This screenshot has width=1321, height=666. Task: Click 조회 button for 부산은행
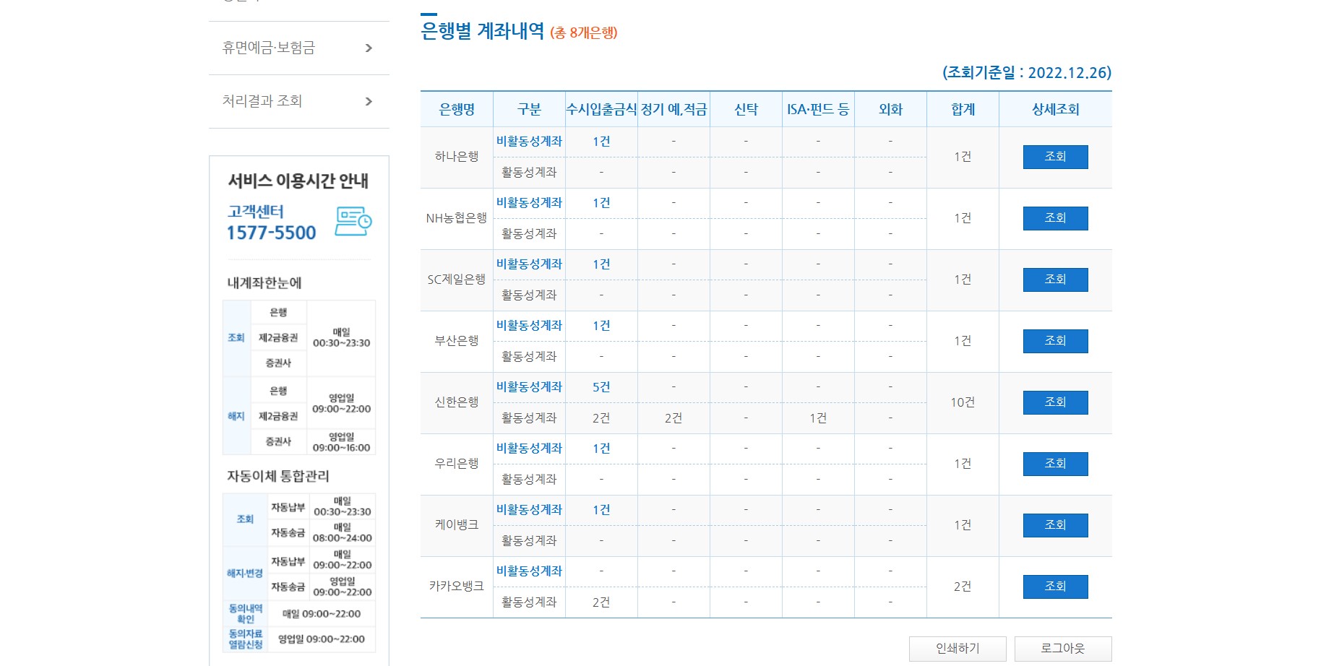click(x=1054, y=340)
